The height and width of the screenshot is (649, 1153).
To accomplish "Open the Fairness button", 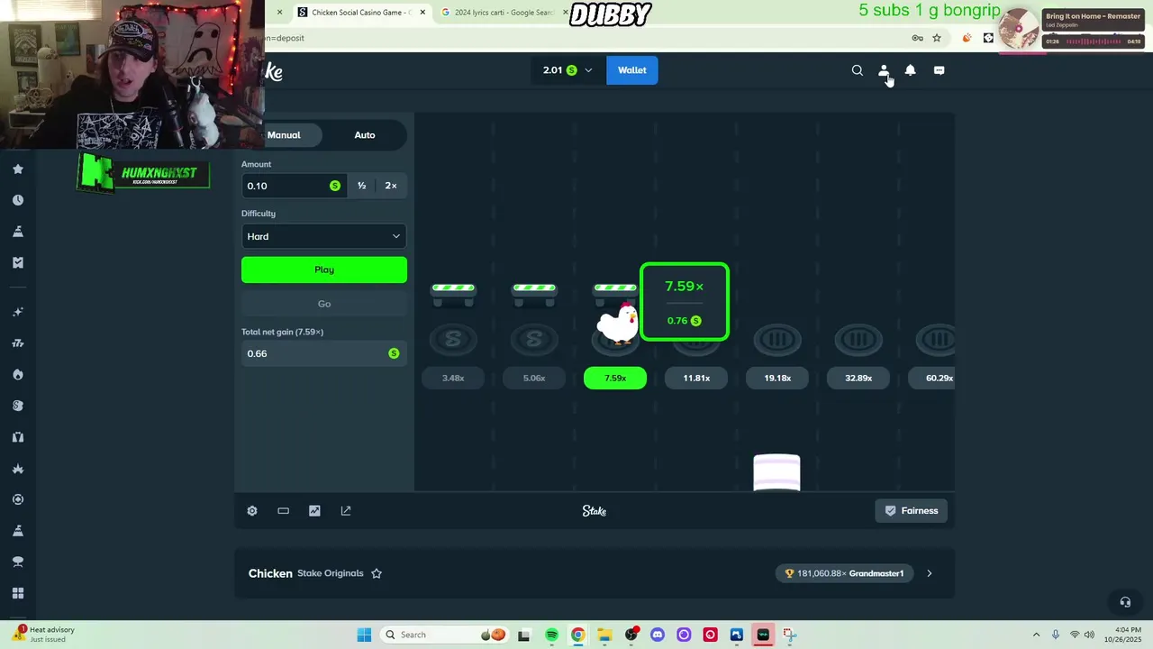I will (912, 511).
